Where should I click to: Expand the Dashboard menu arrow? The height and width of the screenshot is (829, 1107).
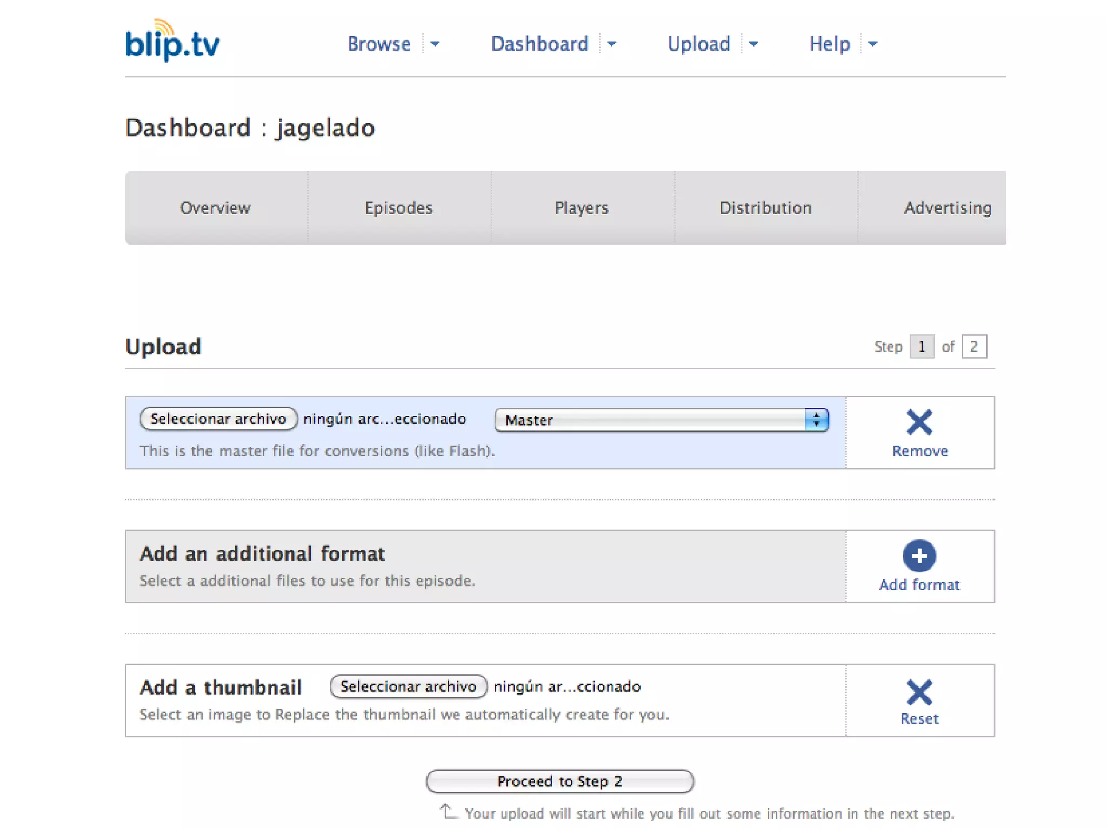coord(611,44)
